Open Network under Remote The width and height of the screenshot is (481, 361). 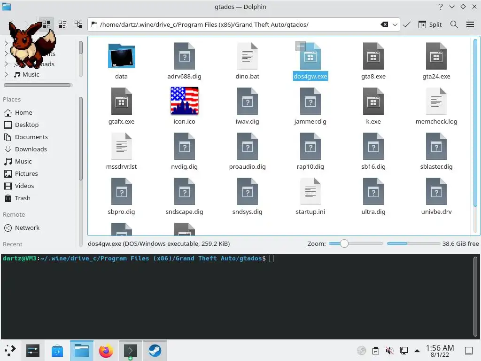click(22, 228)
